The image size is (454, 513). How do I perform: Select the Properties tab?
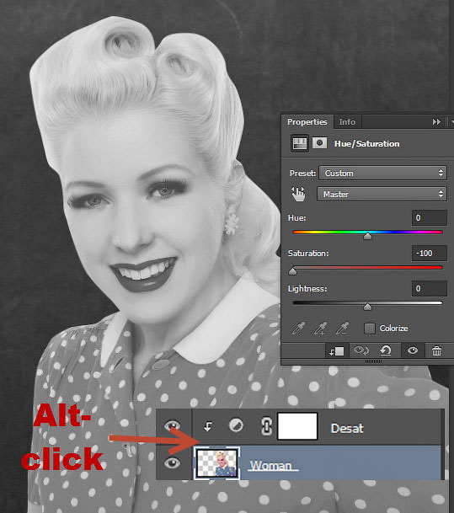[307, 122]
